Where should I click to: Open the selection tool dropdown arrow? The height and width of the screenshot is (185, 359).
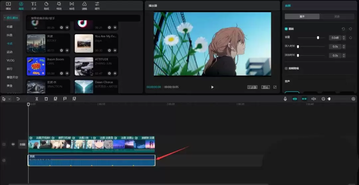[9, 99]
